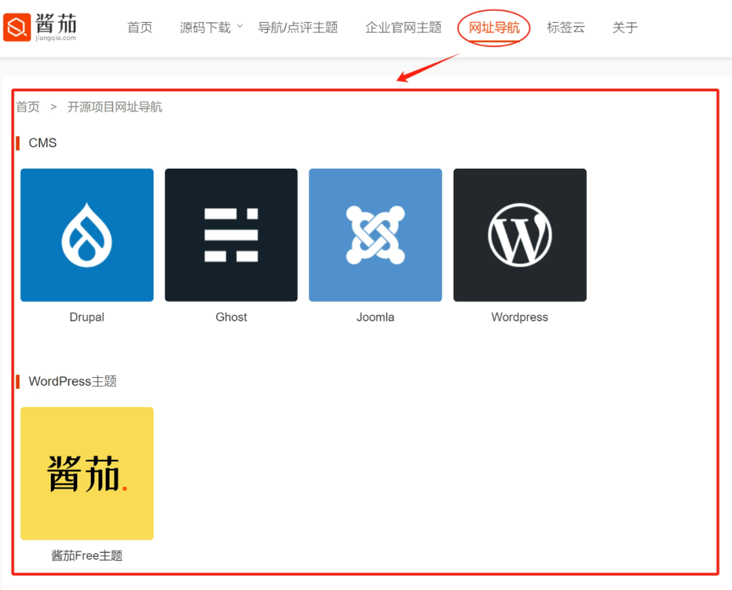Screen dimensions: 732x590
Task: Expand the 源码下载 dropdown chevron
Action: (x=240, y=26)
